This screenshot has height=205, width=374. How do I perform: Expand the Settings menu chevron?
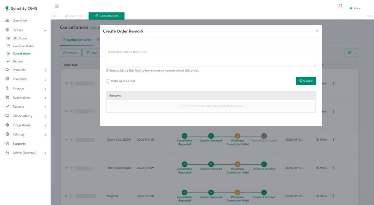coord(45,135)
